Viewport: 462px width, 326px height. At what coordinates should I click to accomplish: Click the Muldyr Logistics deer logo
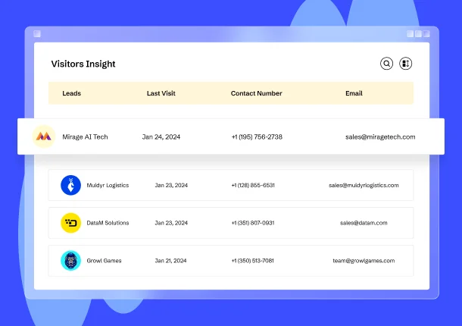coord(70,185)
